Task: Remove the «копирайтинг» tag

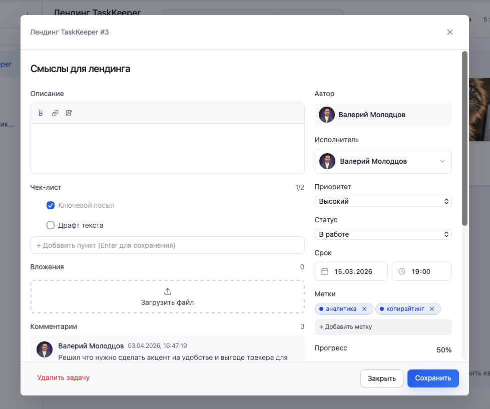Action: click(x=432, y=309)
